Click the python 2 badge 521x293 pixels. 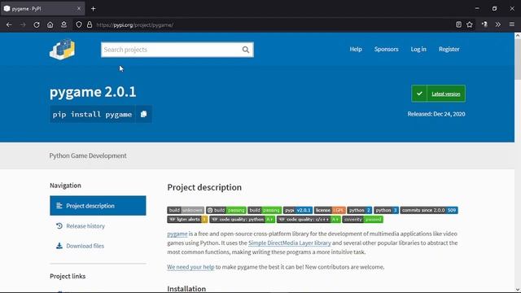(x=360, y=210)
